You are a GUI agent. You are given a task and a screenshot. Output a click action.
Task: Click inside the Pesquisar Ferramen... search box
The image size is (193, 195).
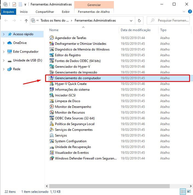(168, 20)
